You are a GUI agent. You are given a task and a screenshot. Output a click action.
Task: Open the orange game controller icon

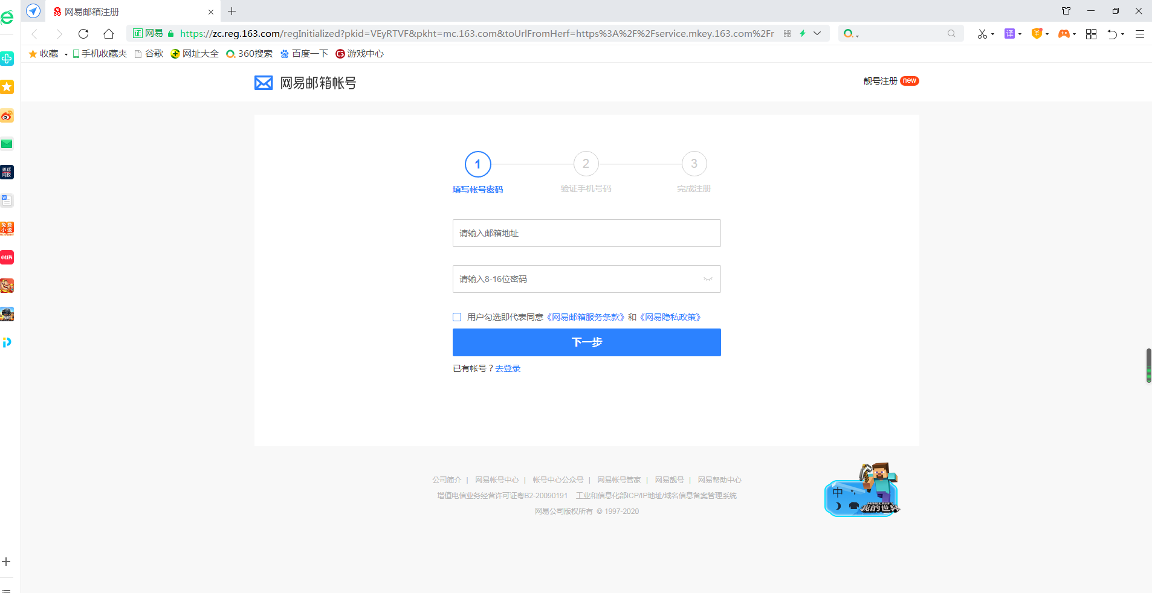click(1064, 34)
